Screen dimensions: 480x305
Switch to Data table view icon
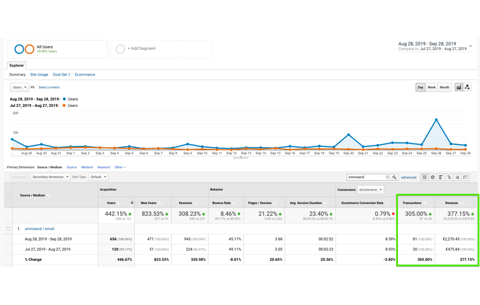[x=424, y=177]
